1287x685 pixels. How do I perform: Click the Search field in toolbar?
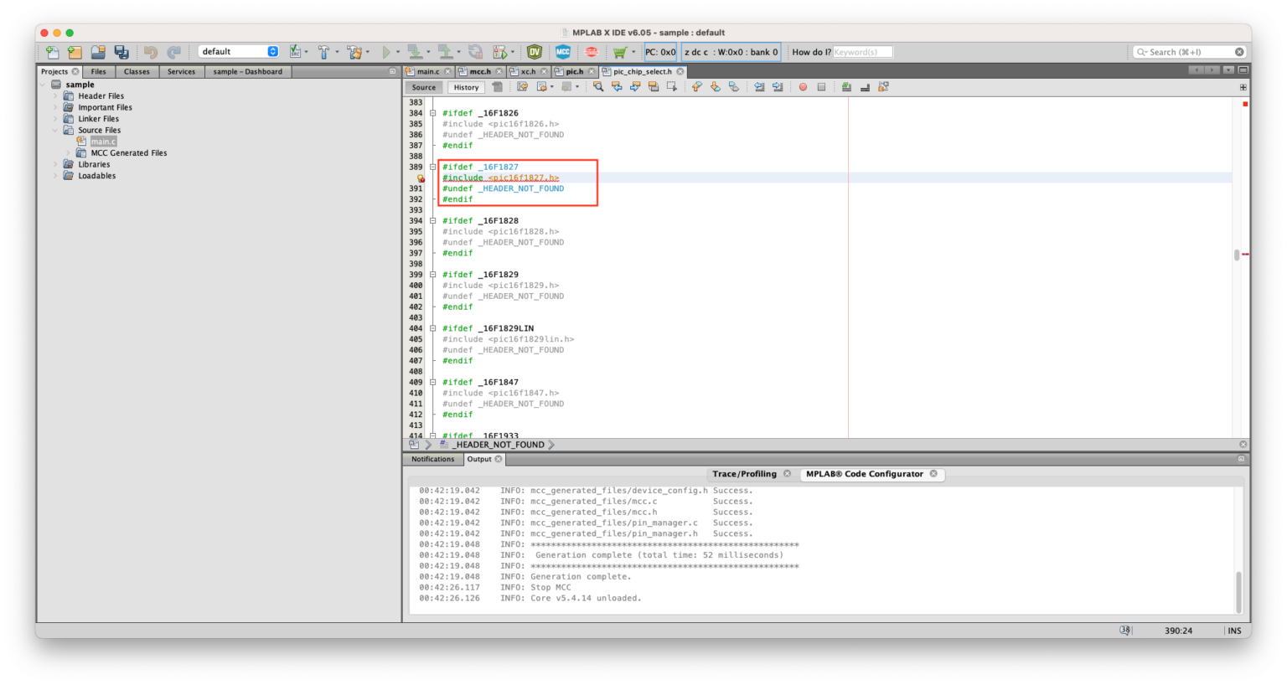1190,52
